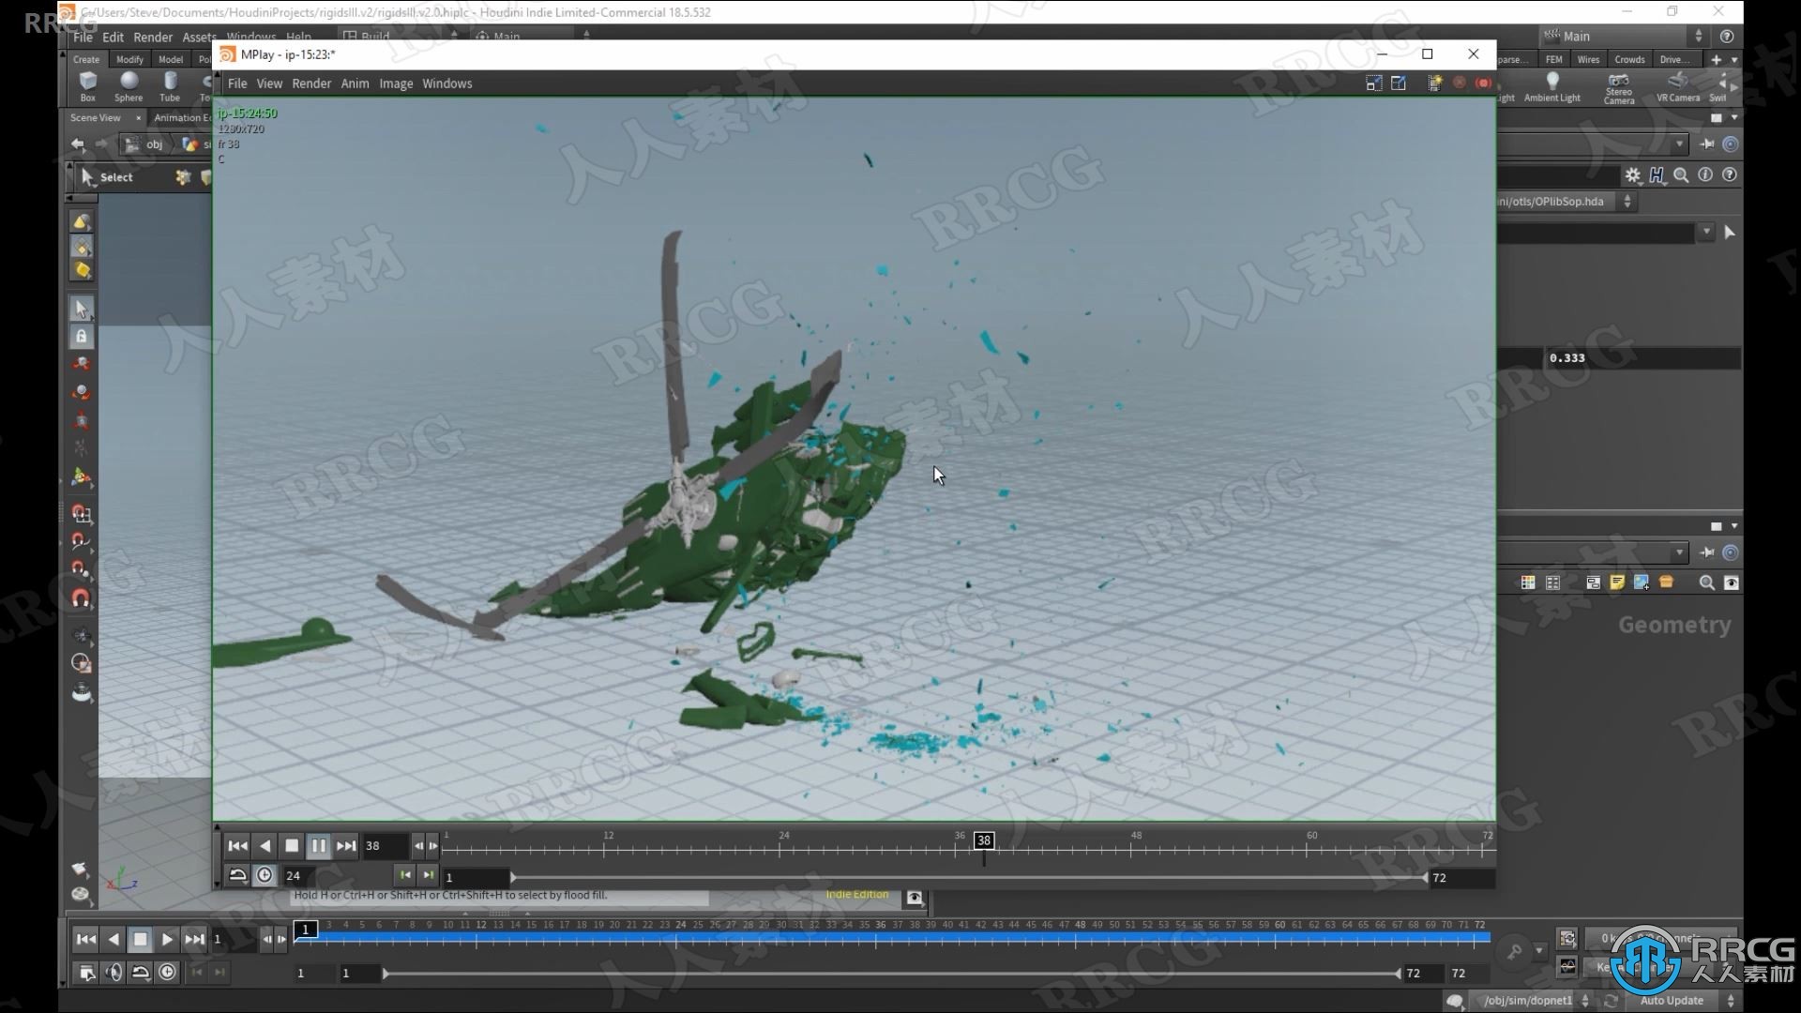This screenshot has width=1801, height=1013.
Task: Open the Render menu in MPlay
Action: [311, 83]
